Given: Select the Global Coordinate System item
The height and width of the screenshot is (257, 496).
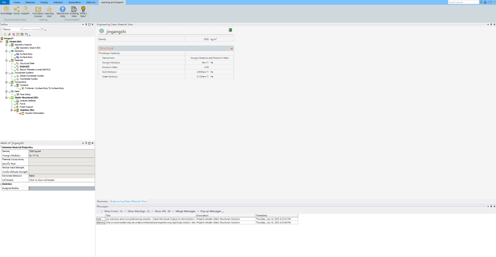Looking at the screenshot, I should [31, 76].
